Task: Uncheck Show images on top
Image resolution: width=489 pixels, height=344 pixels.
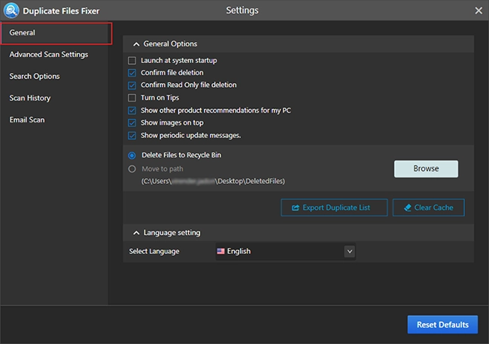Action: [132, 123]
